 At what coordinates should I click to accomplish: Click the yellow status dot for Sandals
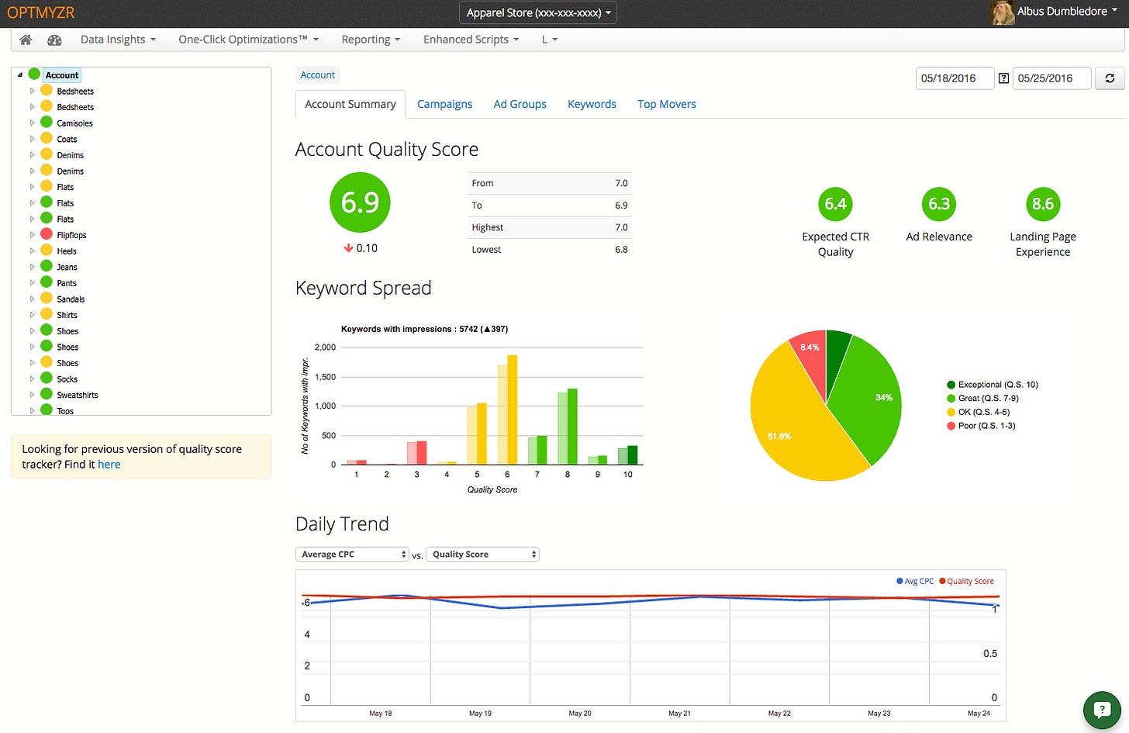point(47,299)
